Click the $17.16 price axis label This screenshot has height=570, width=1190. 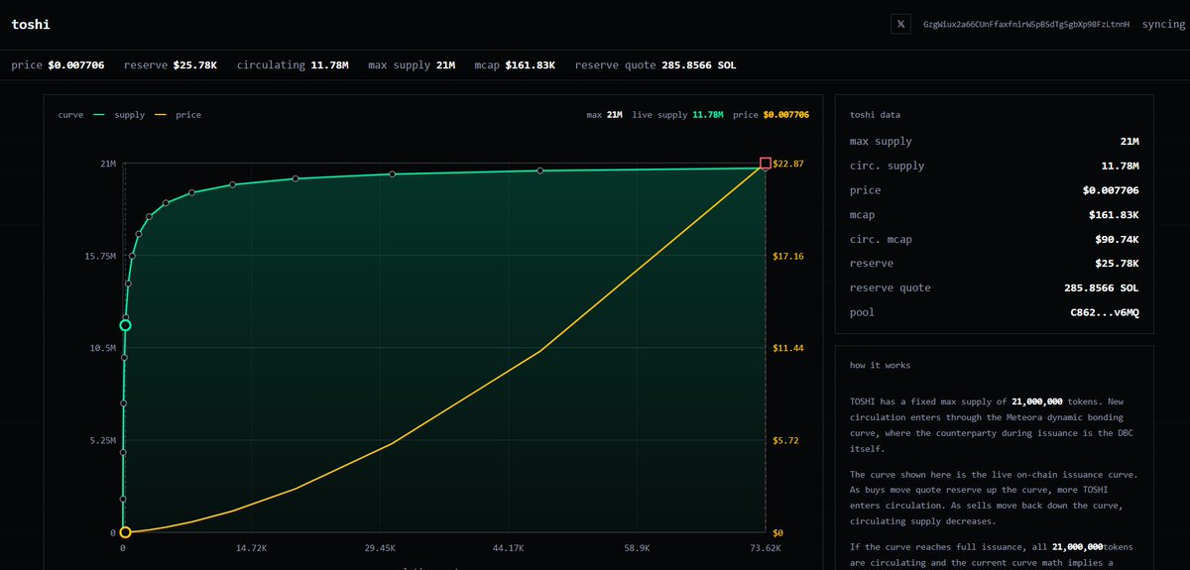click(x=788, y=256)
